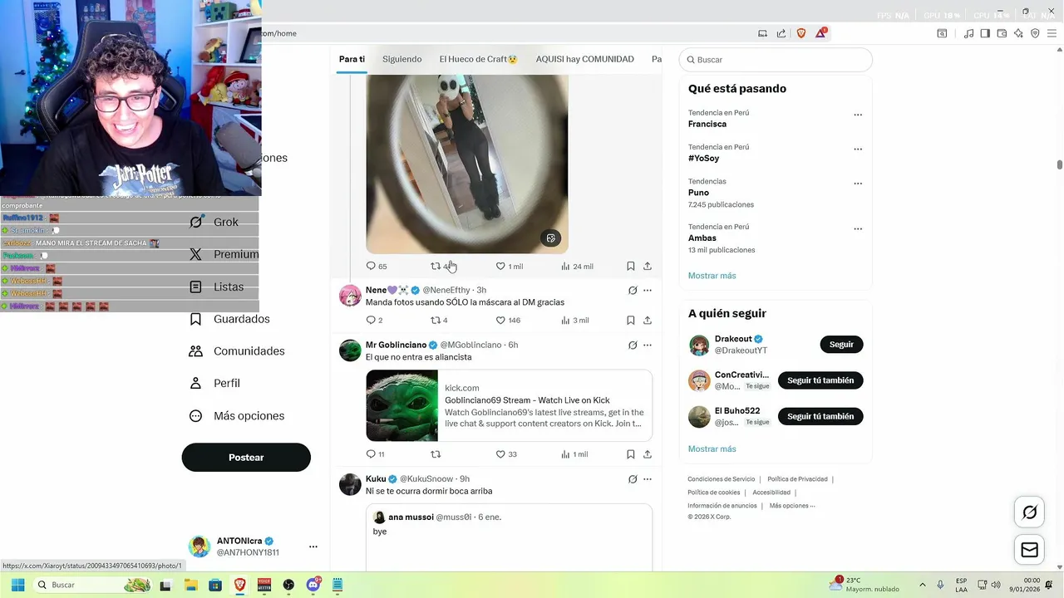Open Política de Privacidad link
The width and height of the screenshot is (1064, 598).
pos(797,479)
